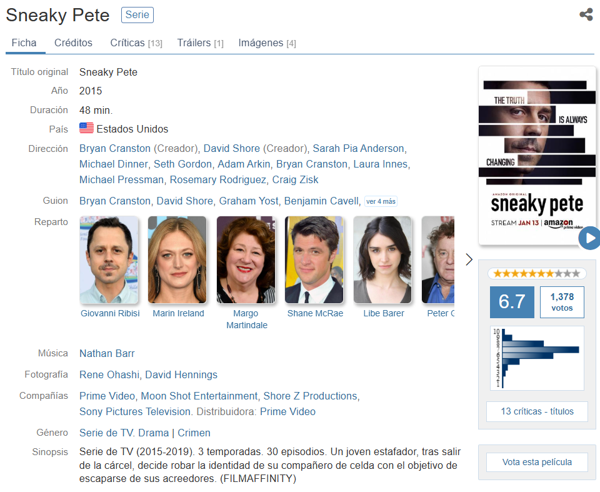Viewport: 600px width, 492px height.
Task: Expand writers list with 'ver 4 más'
Action: 381,201
